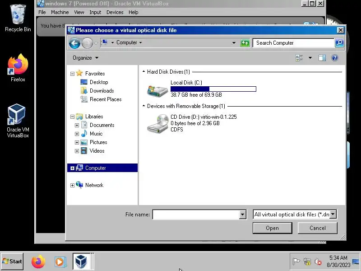
Task: Open the arrow before Computer in address bar
Action: tap(112, 42)
